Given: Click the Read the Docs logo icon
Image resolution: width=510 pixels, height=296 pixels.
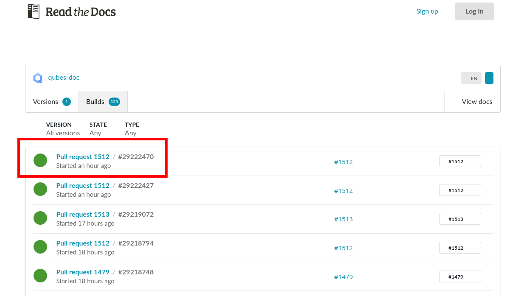Looking at the screenshot, I should [x=34, y=11].
